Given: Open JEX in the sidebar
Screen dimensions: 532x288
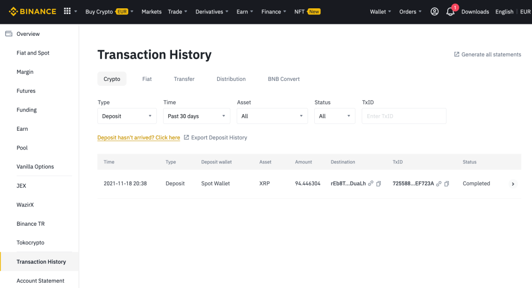Looking at the screenshot, I should click(21, 186).
